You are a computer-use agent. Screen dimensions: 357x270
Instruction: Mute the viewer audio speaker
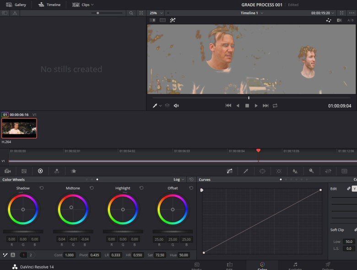point(176,105)
